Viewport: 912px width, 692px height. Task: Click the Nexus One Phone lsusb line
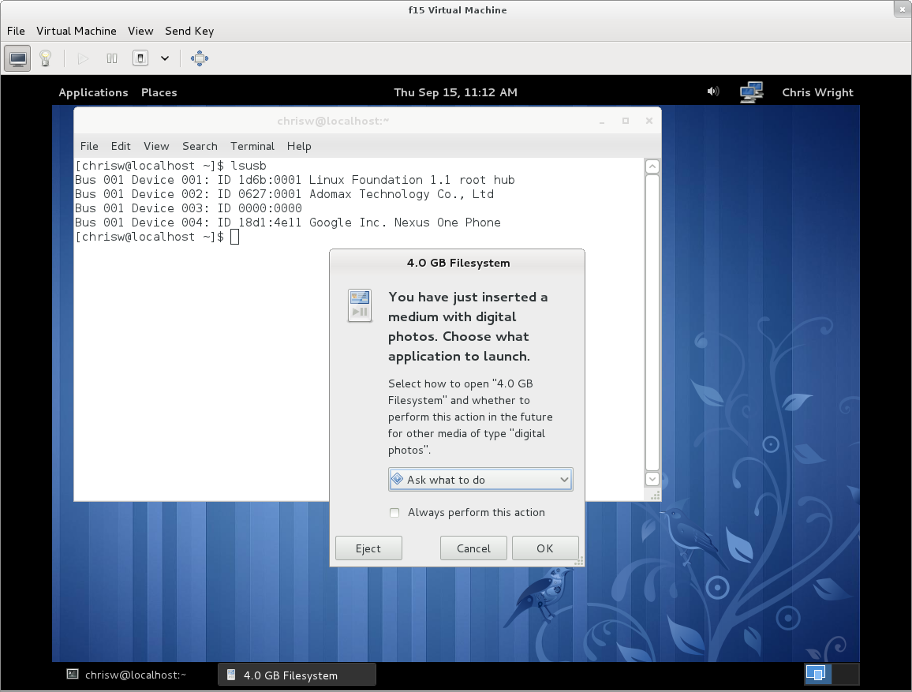click(x=287, y=223)
